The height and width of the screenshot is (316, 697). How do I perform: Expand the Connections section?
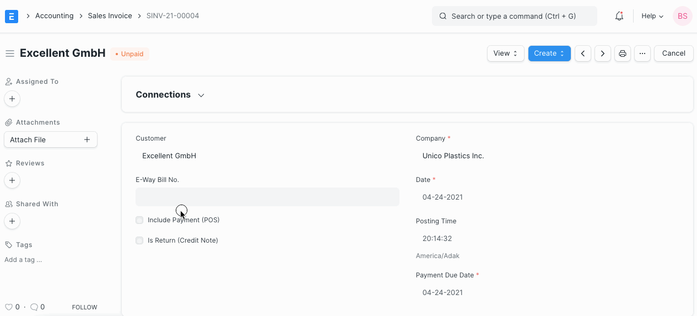point(170,95)
